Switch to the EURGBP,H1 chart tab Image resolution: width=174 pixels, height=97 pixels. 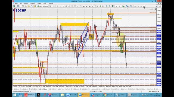pos(116,89)
